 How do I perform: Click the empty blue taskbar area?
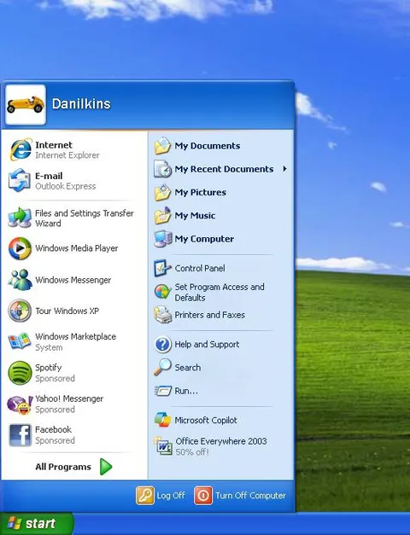(242, 524)
